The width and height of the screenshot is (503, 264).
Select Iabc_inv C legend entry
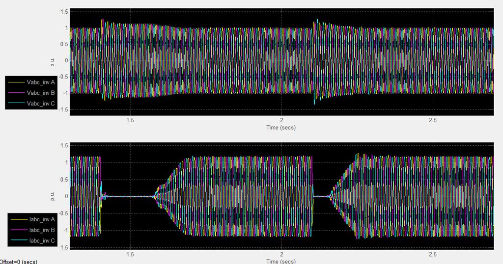click(33, 240)
